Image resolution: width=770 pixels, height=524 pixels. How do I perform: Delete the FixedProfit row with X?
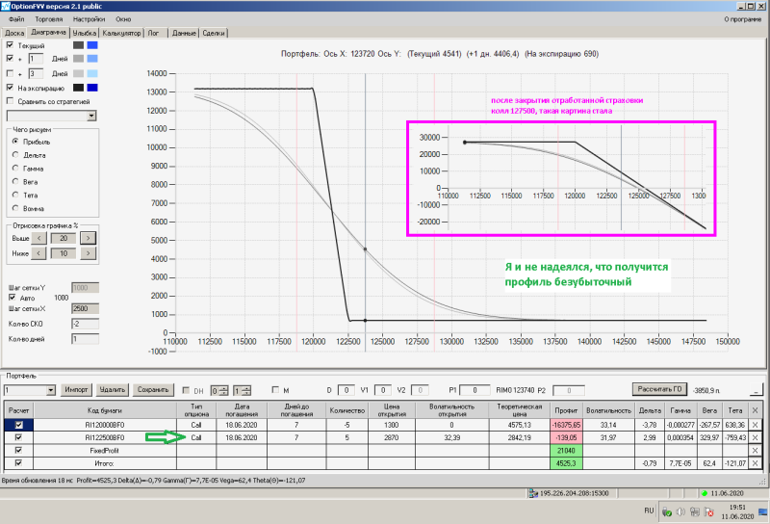(x=755, y=450)
